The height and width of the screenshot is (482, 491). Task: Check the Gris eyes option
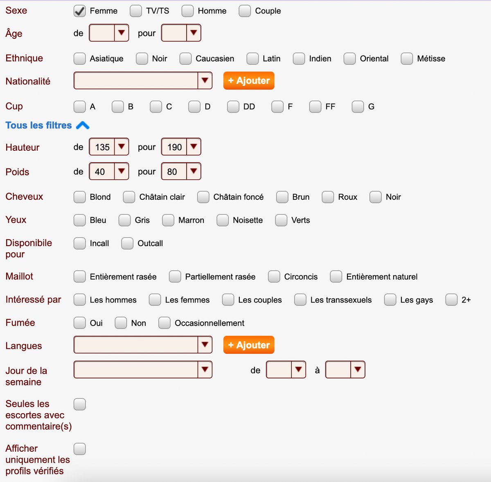(x=125, y=220)
